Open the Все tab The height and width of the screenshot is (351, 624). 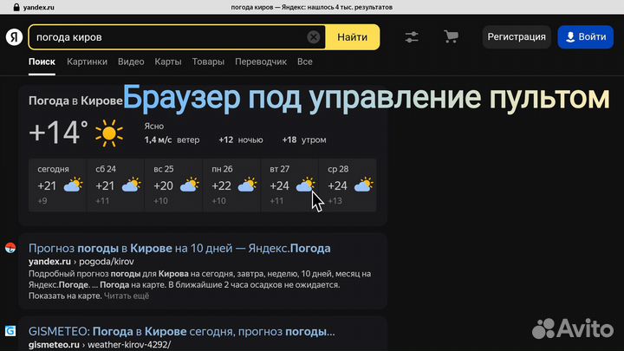[x=305, y=62]
